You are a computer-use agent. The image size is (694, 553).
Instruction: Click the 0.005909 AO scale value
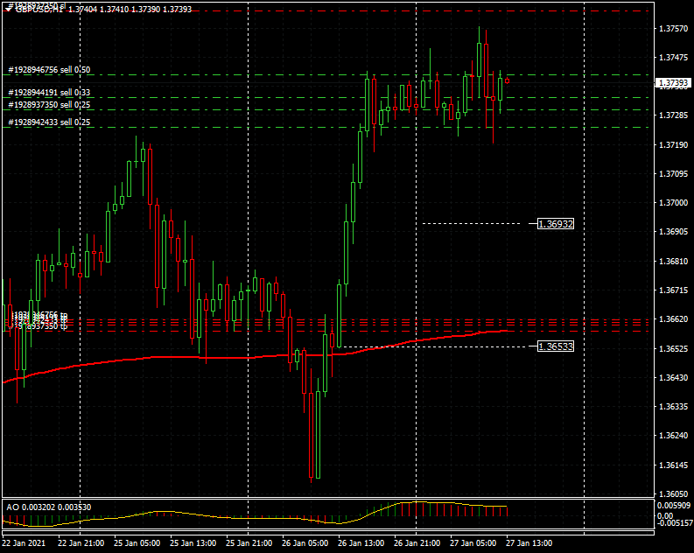click(x=674, y=506)
